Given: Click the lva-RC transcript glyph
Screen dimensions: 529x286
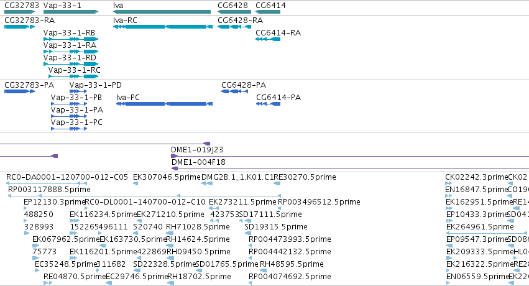Looking at the screenshot, I should click(163, 27).
